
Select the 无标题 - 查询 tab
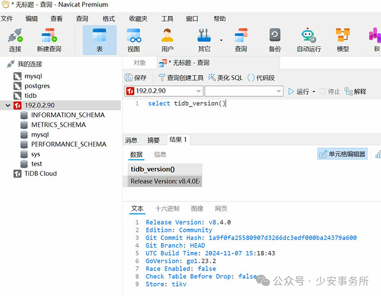pos(218,63)
